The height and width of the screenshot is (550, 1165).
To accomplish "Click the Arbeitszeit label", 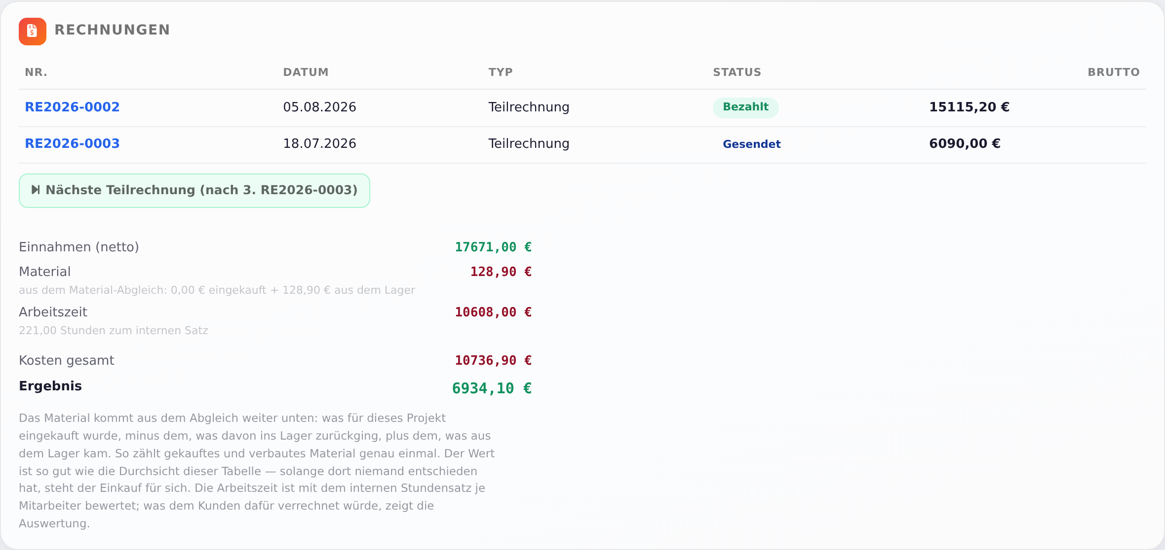I will coord(53,312).
